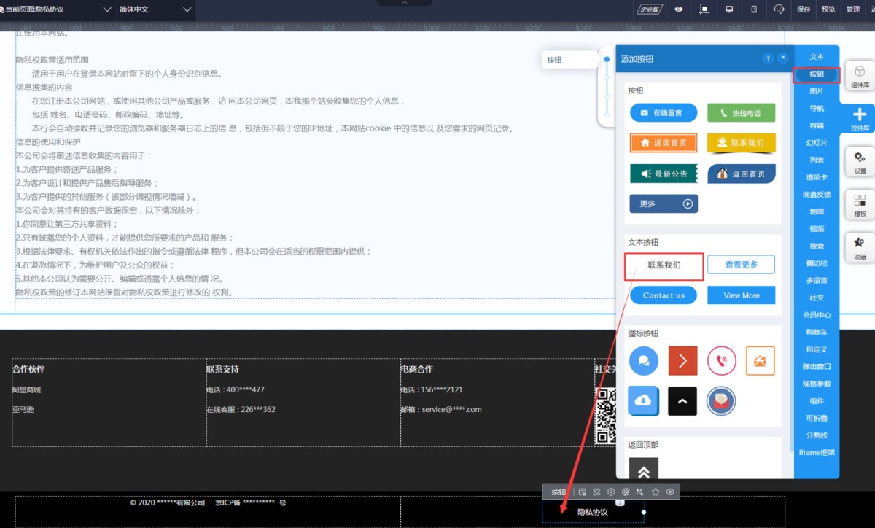Viewport: 875px width, 528px height.
Task: Click the 查看更多 text button style
Action: [741, 265]
